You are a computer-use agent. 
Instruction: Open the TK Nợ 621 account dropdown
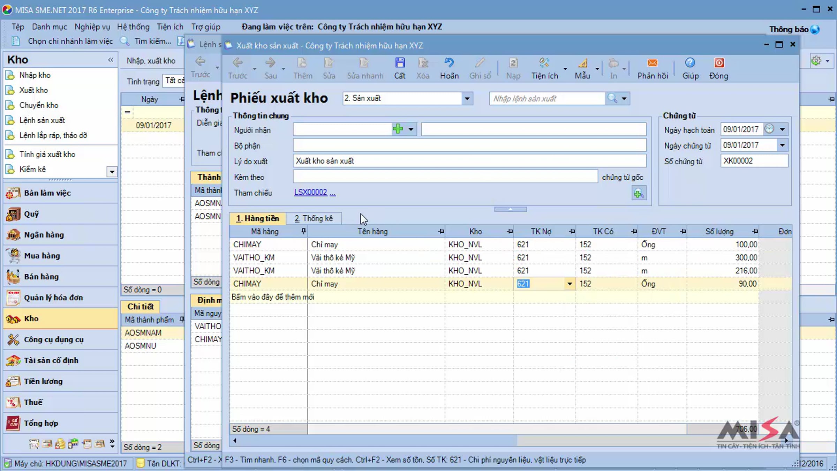[x=570, y=284]
